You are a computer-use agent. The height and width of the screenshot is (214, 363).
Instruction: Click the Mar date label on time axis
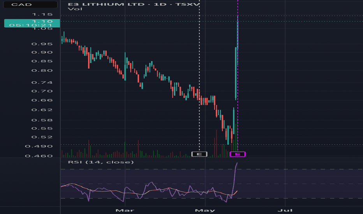pos(125,210)
